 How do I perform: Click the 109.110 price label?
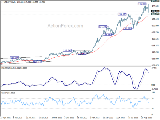point(38,61)
